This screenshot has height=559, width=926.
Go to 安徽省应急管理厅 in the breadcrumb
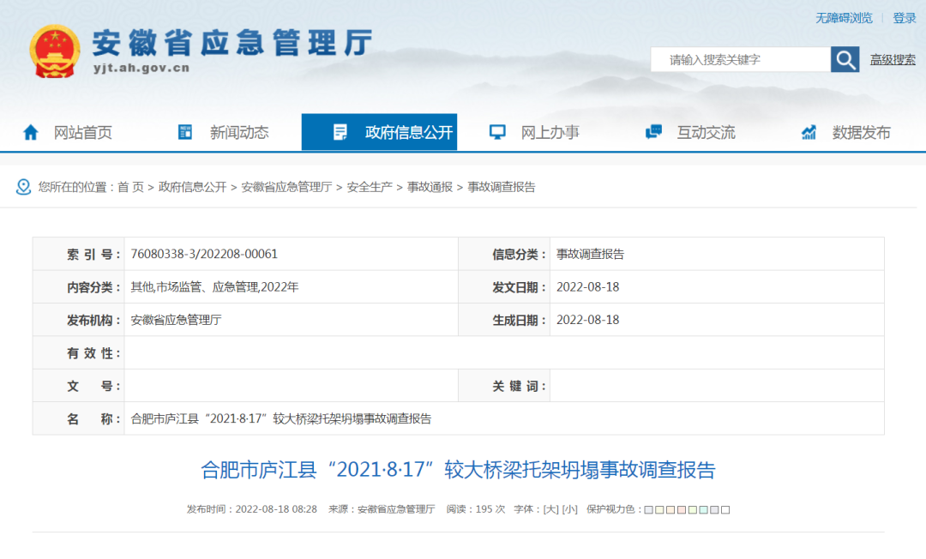coord(286,187)
